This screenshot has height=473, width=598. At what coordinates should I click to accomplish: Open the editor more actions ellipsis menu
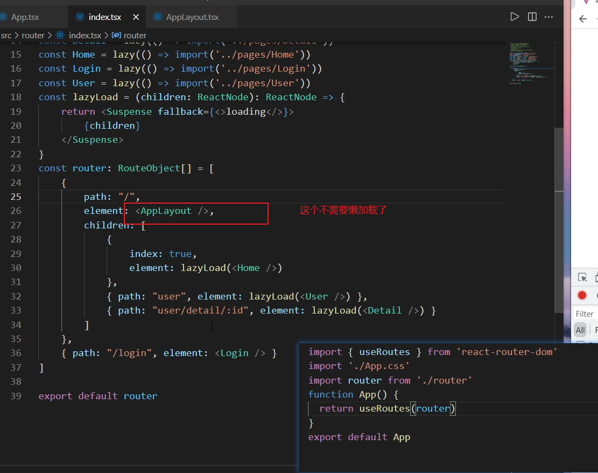click(549, 17)
